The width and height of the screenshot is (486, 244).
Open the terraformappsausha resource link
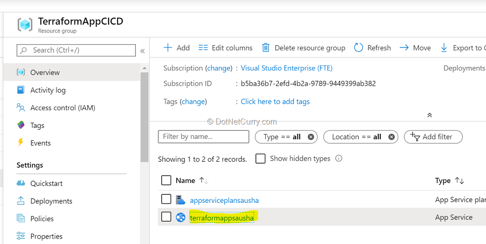pyautogui.click(x=222, y=218)
